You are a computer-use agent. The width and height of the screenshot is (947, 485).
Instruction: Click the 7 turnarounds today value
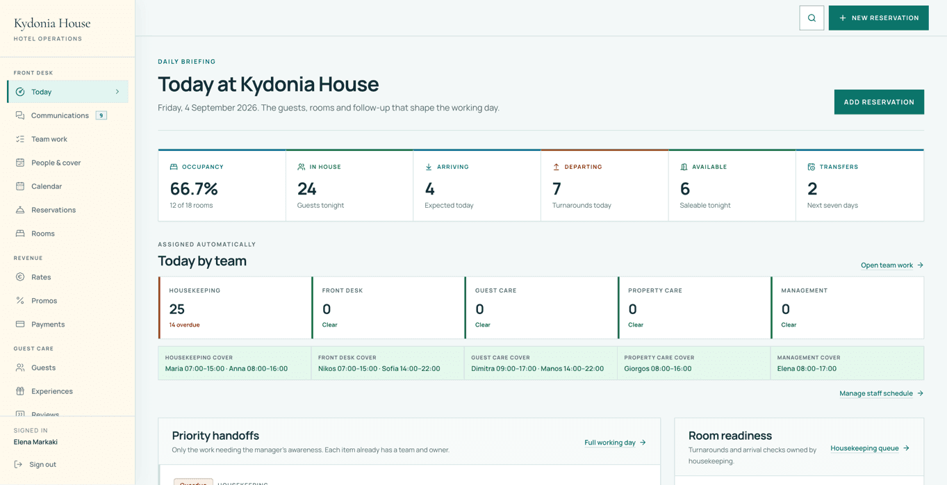557,188
